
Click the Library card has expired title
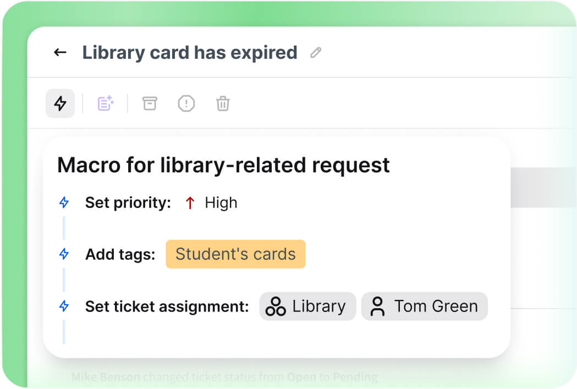pyautogui.click(x=189, y=52)
